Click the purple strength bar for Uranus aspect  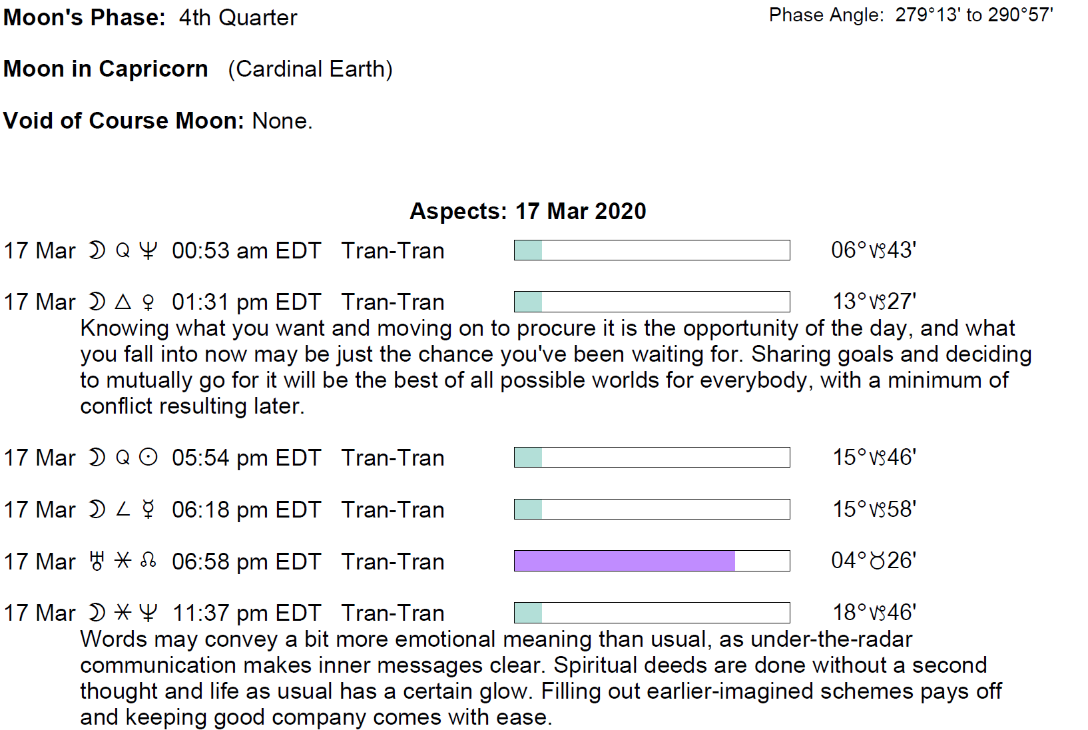[x=625, y=561]
